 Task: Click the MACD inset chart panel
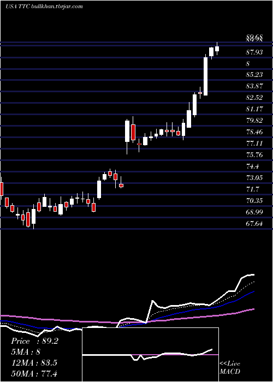150,355
